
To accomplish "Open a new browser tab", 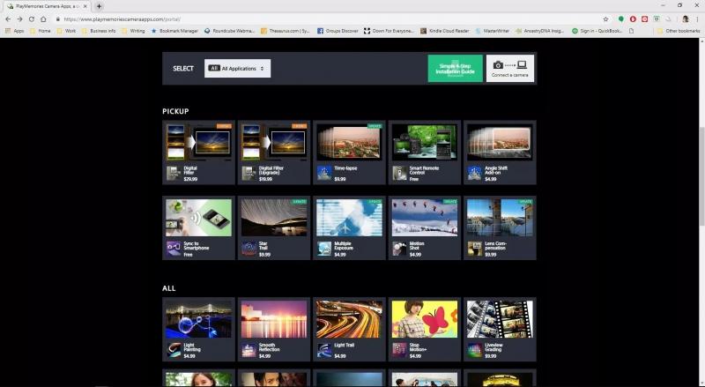I will click(99, 6).
